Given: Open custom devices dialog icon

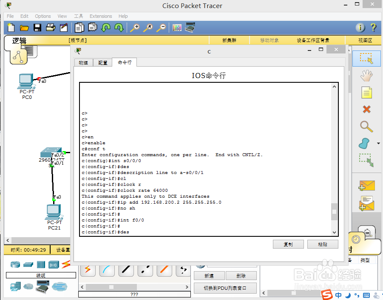Looking at the screenshot, I should coord(190,27).
